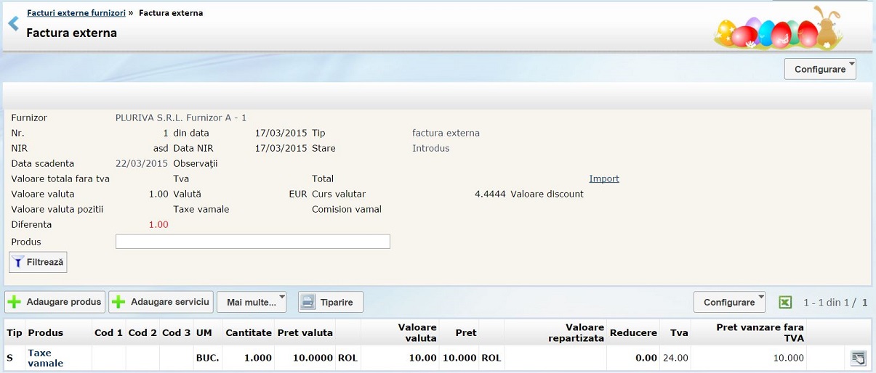Select the Reducere column header
This screenshot has height=373, width=876.
point(633,332)
